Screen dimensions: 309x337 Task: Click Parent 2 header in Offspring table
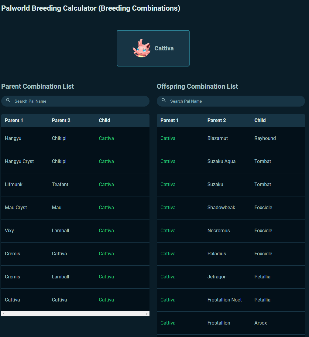tap(217, 120)
